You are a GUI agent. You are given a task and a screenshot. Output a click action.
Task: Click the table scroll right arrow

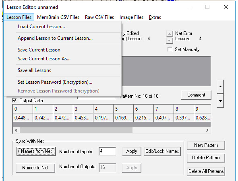click(x=207, y=130)
